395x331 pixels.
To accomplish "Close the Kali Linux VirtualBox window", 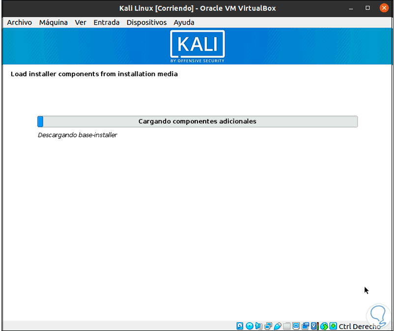I will coord(384,8).
